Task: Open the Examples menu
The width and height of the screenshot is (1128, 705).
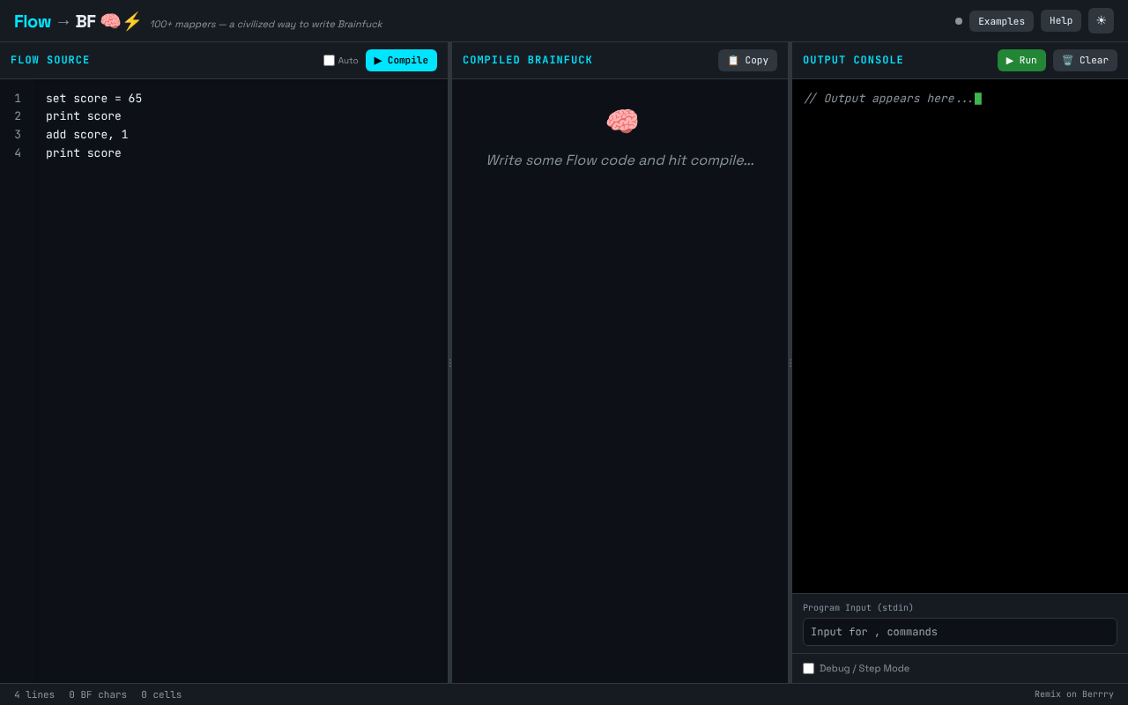Action: click(1001, 21)
